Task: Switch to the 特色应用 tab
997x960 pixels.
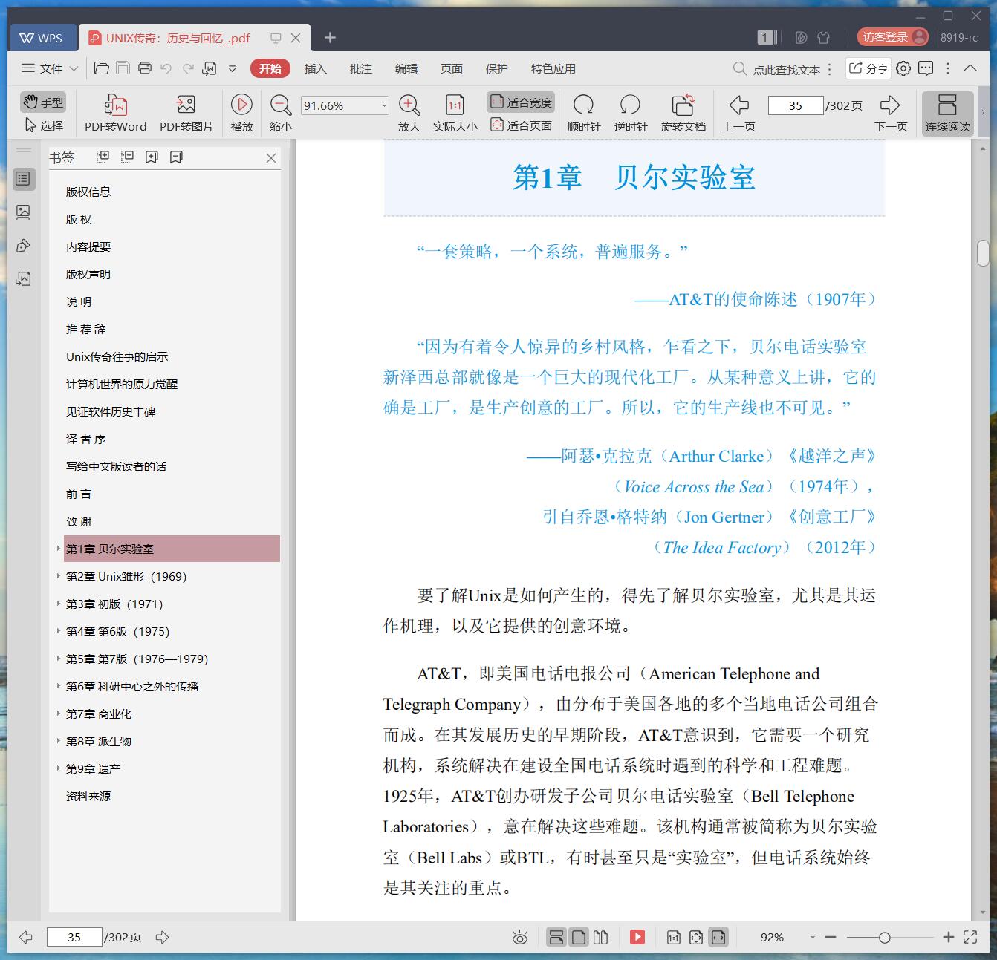Action: pos(553,68)
